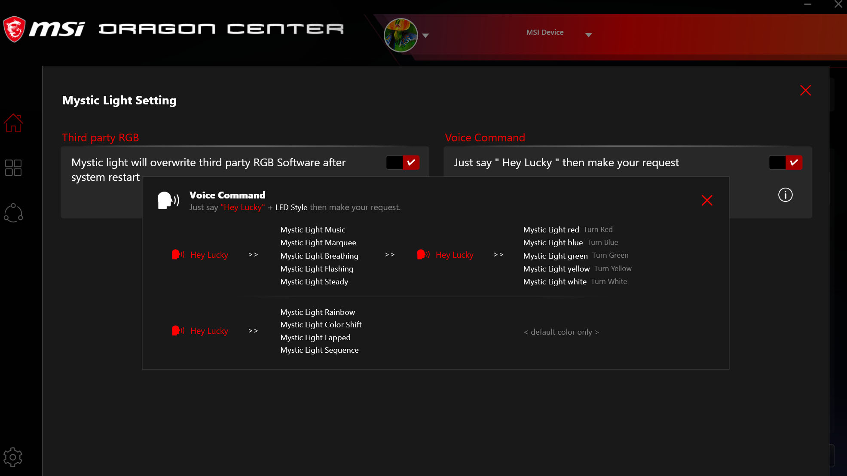Image resolution: width=847 pixels, height=476 pixels.
Task: Select the Mystic Light Marquee command text
Action: [x=318, y=243]
